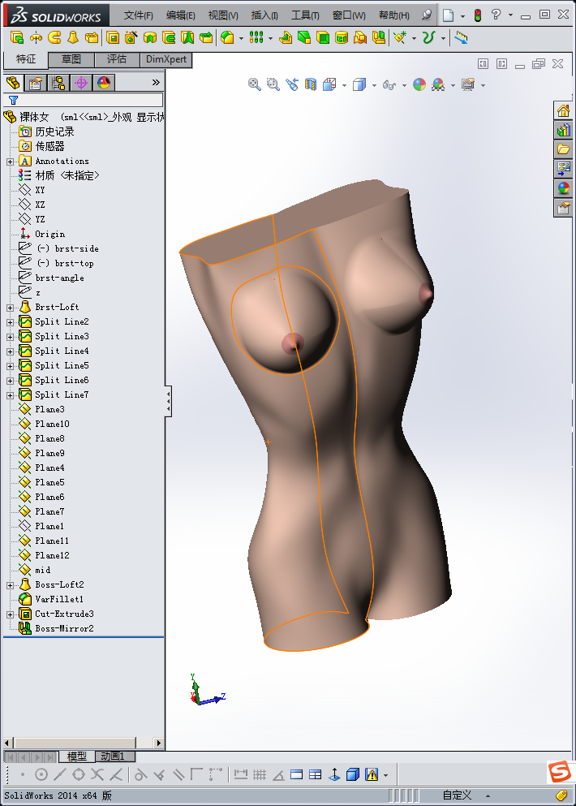Click the Zoom to Area icon

[x=273, y=84]
